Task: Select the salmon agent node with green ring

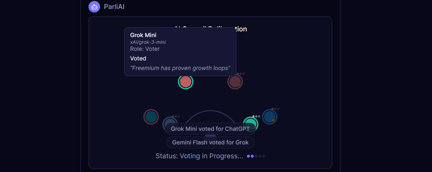Action: point(185,82)
